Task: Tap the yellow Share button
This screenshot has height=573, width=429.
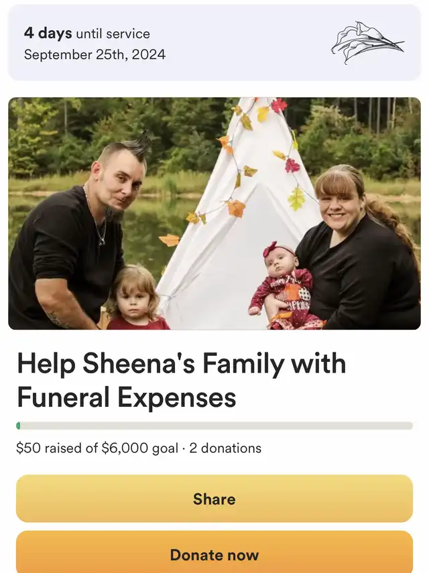Action: click(214, 499)
